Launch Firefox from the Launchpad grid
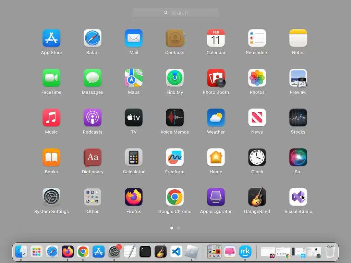 coord(134,197)
